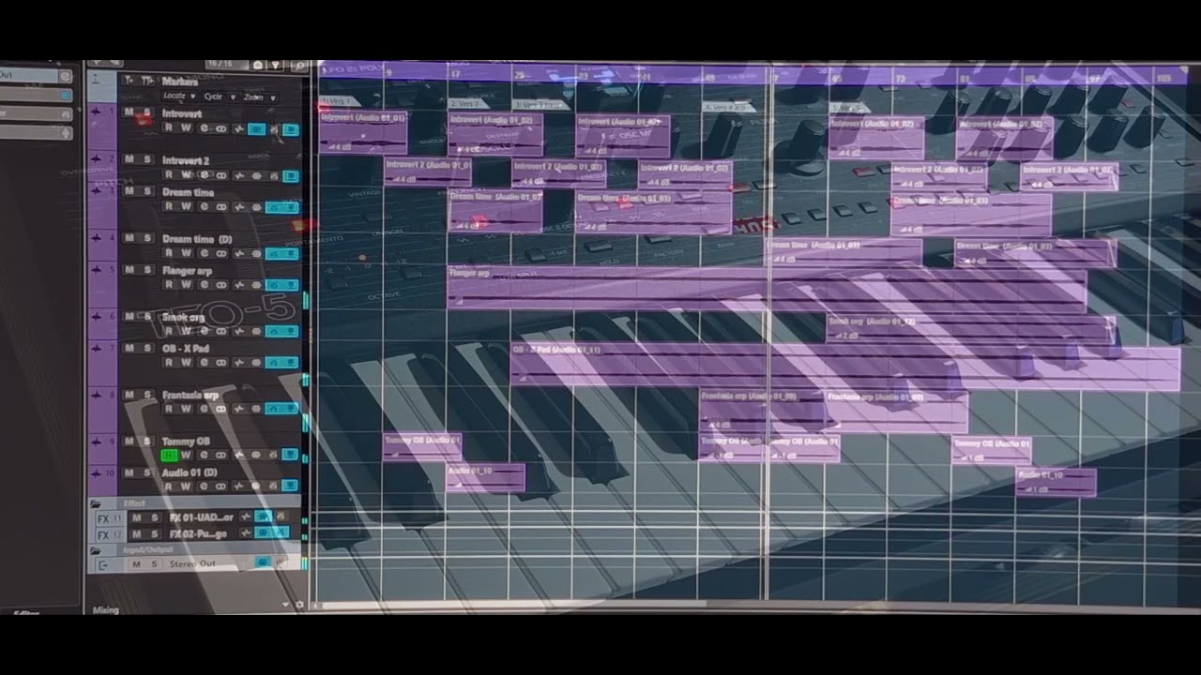Click the Stereo Out output bus icon
Screen dimensions: 1201x675
(x=102, y=564)
